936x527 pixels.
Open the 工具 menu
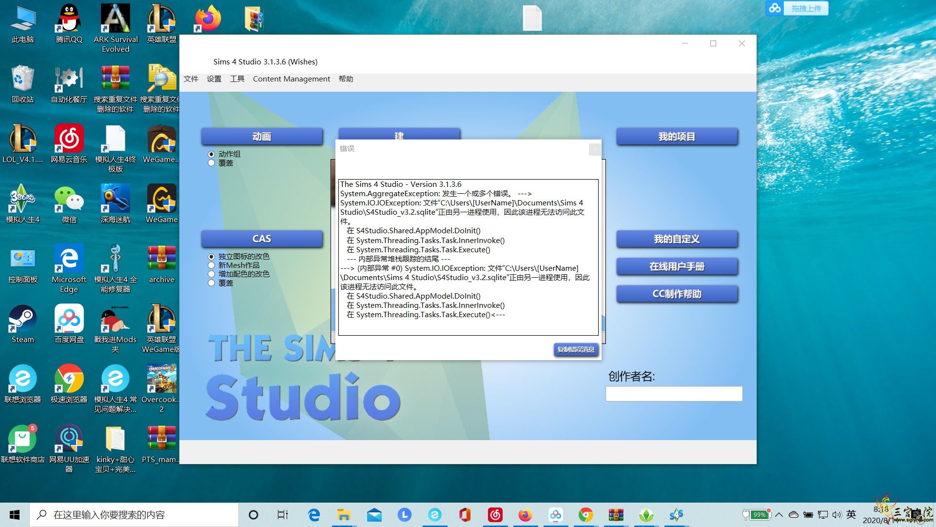(x=237, y=79)
